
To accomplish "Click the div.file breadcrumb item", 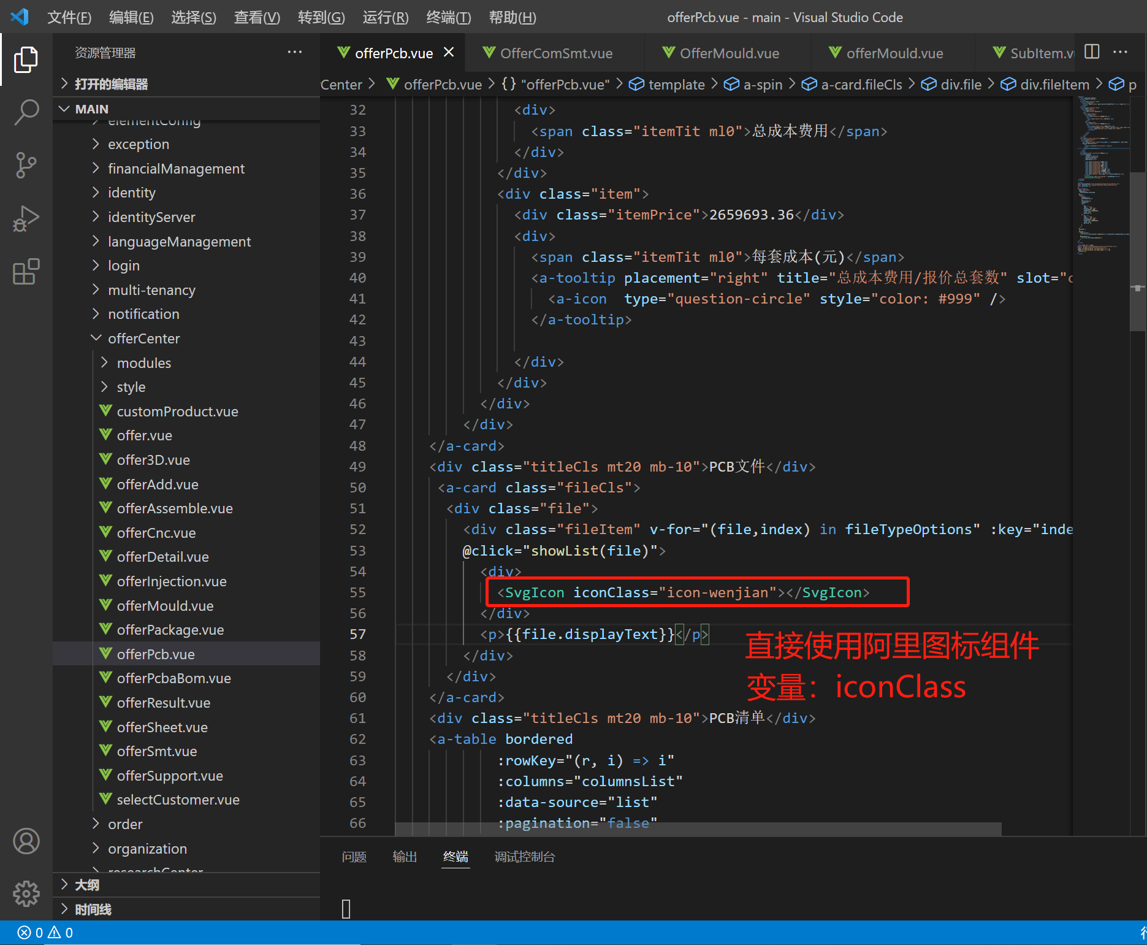I will pos(951,85).
